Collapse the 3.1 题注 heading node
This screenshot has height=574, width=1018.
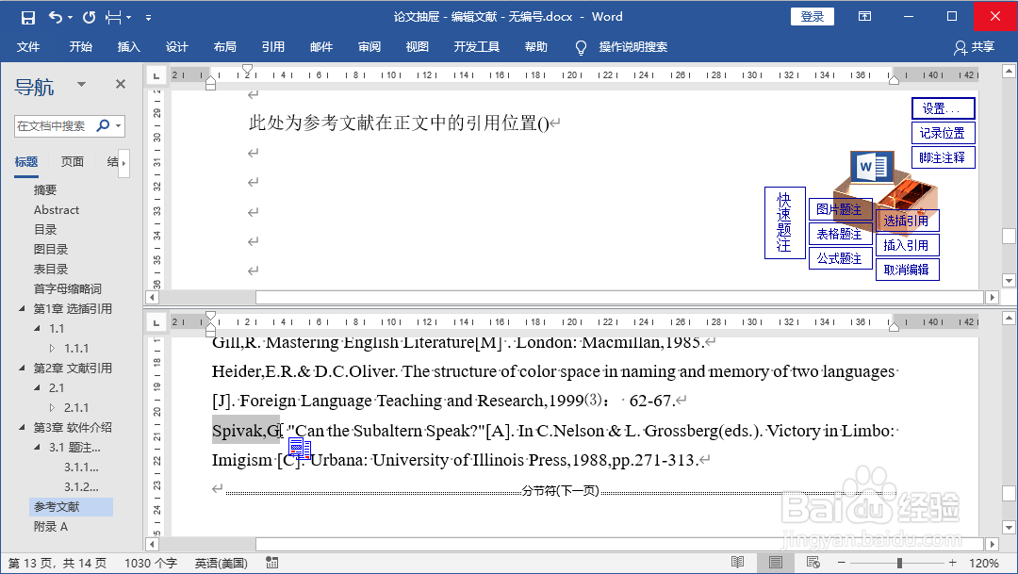37,448
